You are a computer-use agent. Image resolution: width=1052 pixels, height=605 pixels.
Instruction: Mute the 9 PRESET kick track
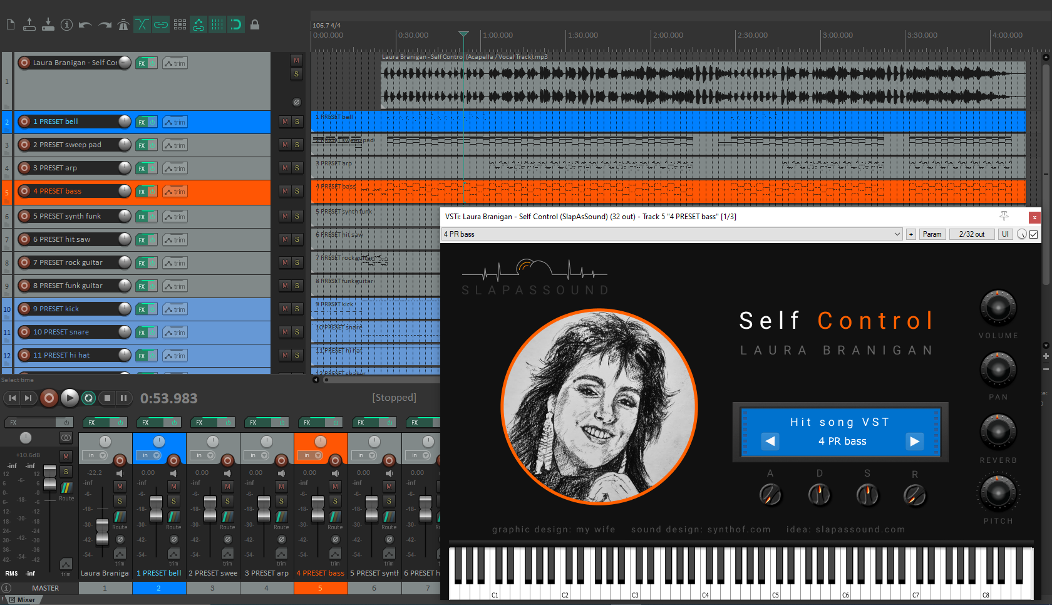285,309
